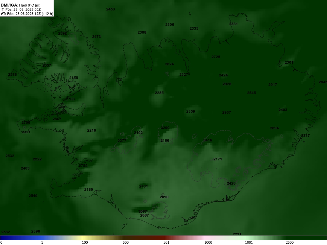Select the 2845 value
This screenshot has height=245, width=327.
(x=323, y=82)
